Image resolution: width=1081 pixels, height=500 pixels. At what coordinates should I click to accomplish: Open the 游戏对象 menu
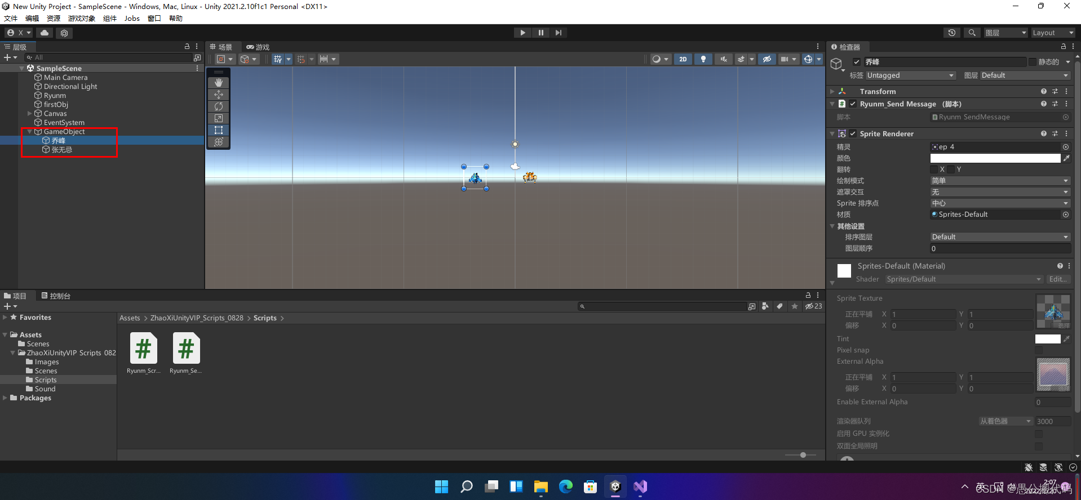pyautogui.click(x=82, y=19)
